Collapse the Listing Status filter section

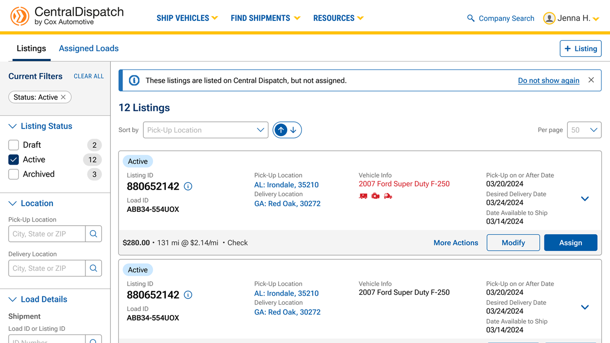click(x=13, y=126)
